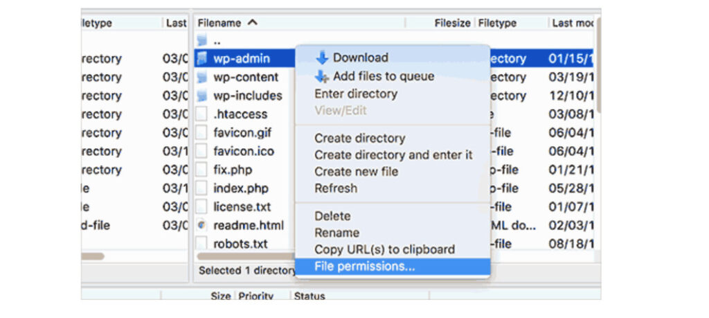Select Create directory menu entry
The height and width of the screenshot is (318, 709).
pyautogui.click(x=393, y=138)
